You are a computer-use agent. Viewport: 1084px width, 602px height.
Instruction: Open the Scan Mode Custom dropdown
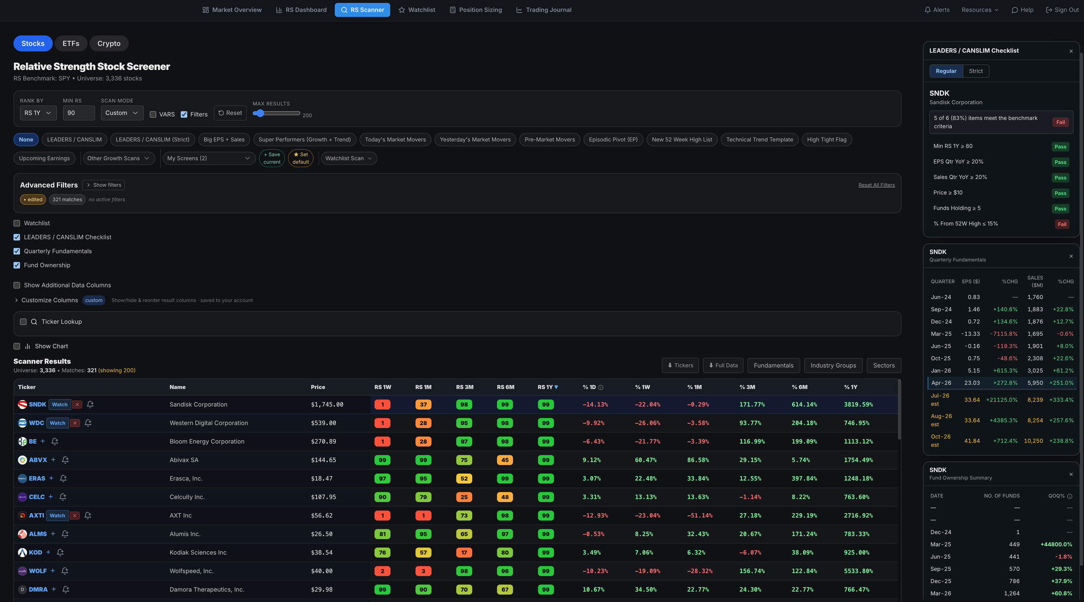[122, 113]
